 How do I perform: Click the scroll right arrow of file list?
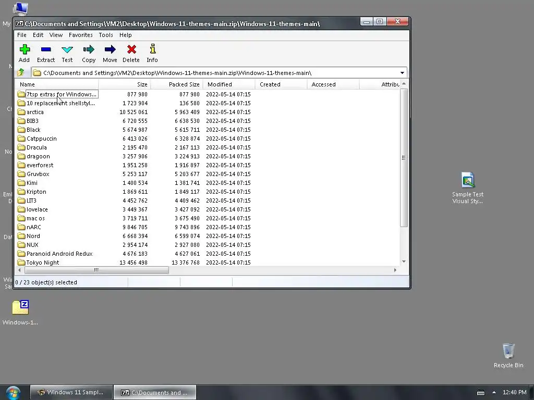pyautogui.click(x=395, y=270)
